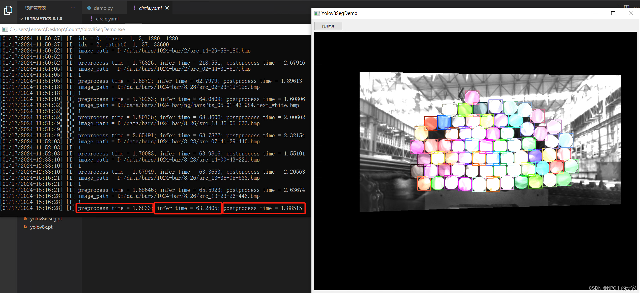Image resolution: width=640 pixels, height=293 pixels.
Task: Select the circle.yaml editor tab
Action: (150, 8)
